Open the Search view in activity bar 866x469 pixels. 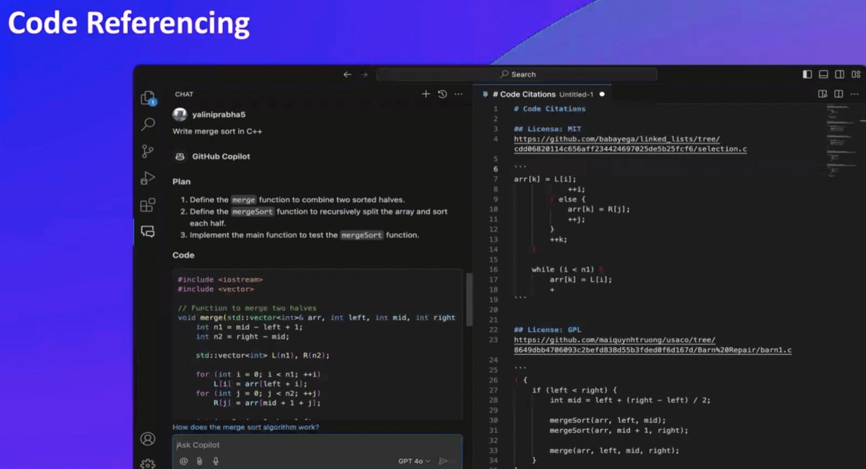(x=148, y=124)
